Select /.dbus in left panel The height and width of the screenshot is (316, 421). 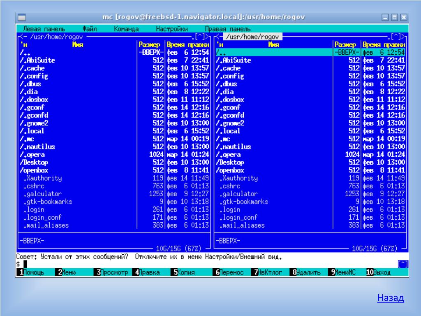(x=114, y=84)
